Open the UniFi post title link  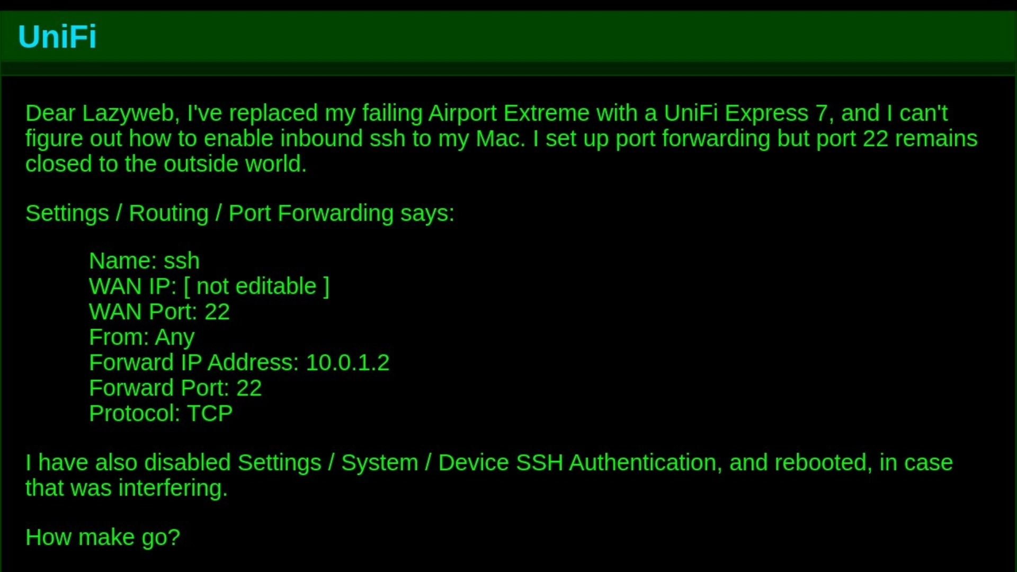57,37
